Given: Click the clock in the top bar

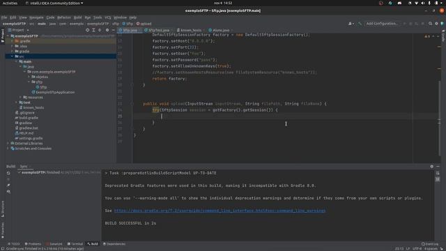Looking at the screenshot, I should pyautogui.click(x=223, y=3).
